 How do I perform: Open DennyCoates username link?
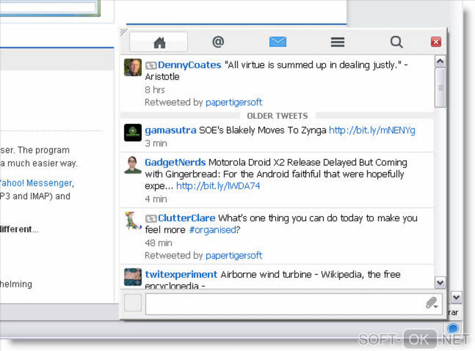tap(190, 65)
